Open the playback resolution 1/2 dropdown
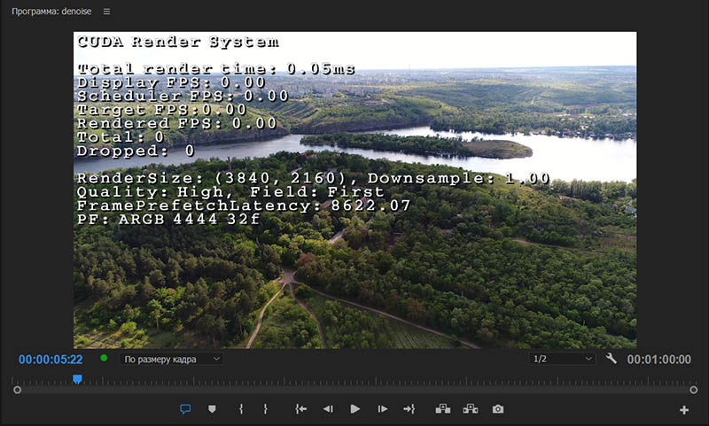The image size is (709, 426). click(562, 359)
